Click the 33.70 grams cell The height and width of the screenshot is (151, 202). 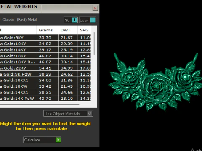click(x=48, y=38)
